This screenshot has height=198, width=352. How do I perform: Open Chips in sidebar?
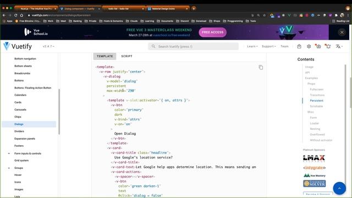pyautogui.click(x=18, y=117)
